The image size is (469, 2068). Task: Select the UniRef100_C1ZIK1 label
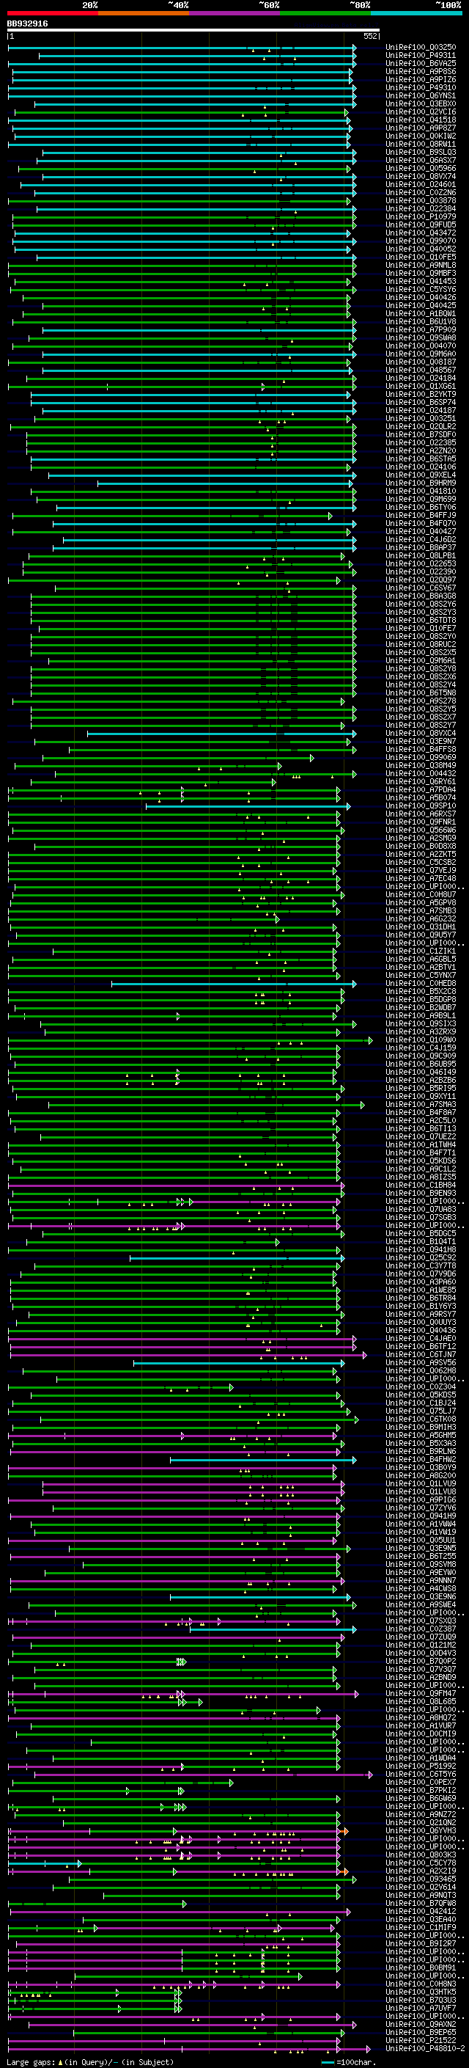421,951
